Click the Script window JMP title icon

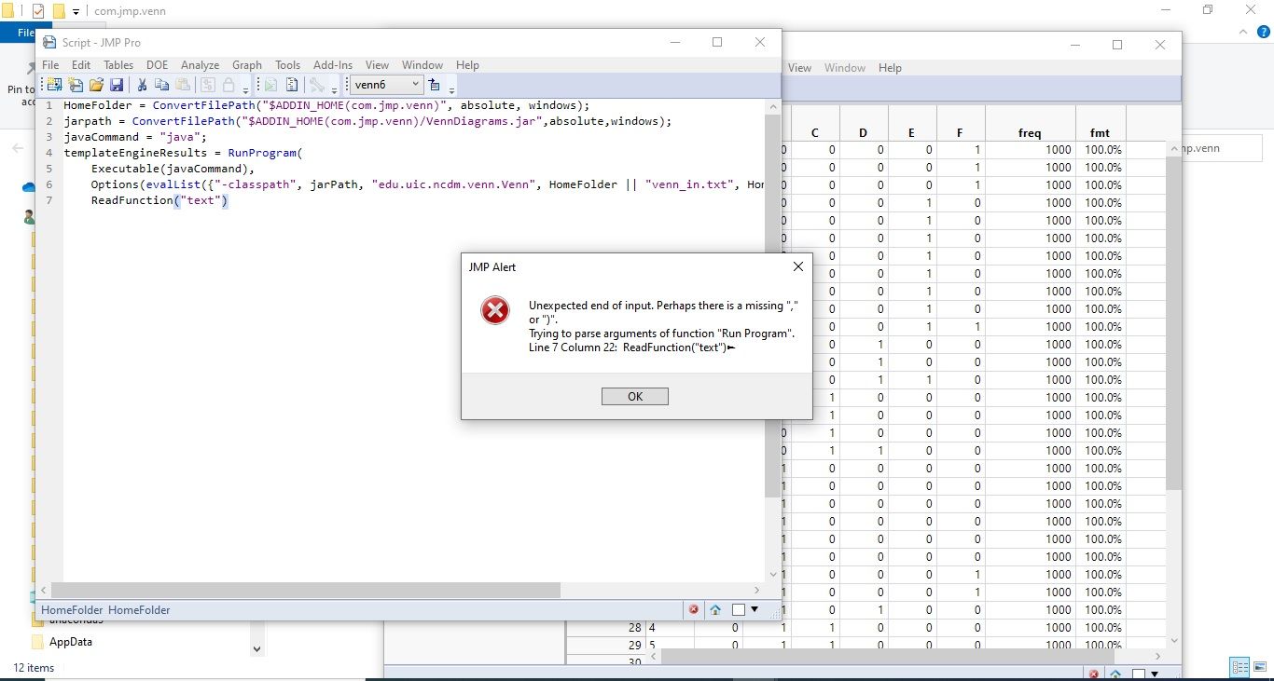coord(49,42)
